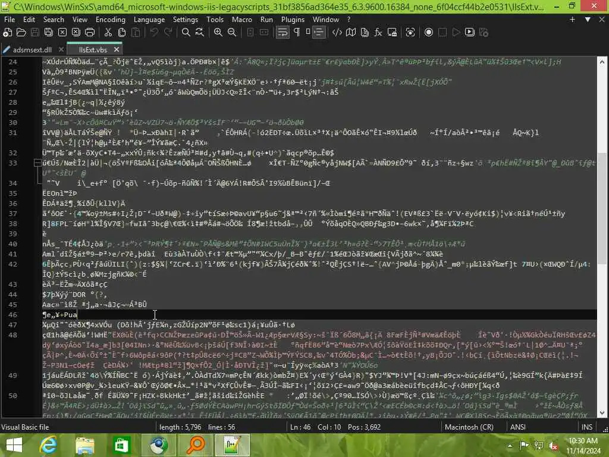Open a file using the folder icon

[x=21, y=33]
